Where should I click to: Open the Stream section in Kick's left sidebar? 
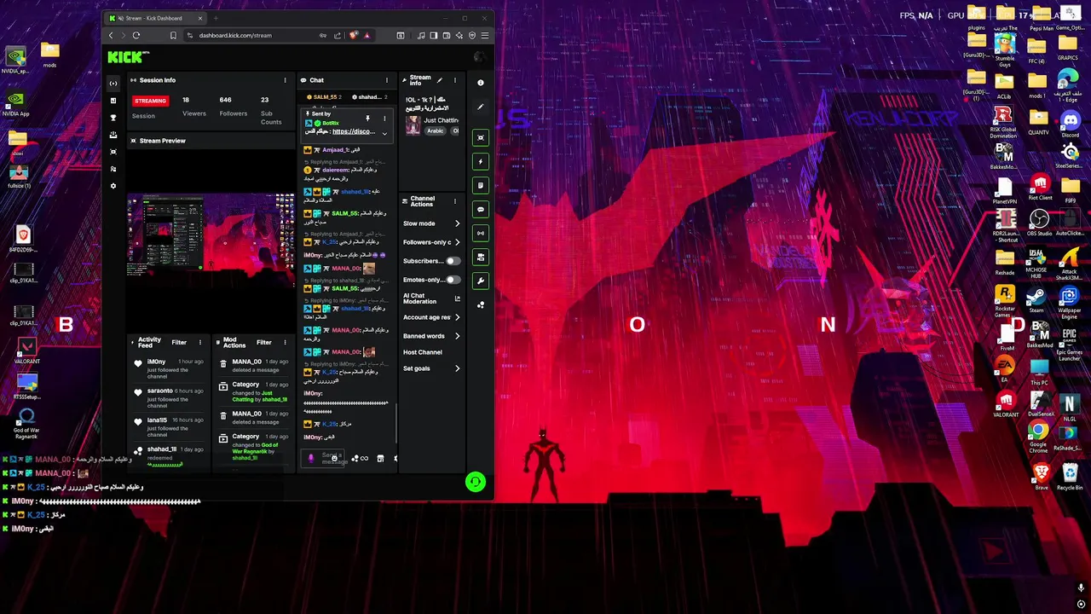[113, 84]
